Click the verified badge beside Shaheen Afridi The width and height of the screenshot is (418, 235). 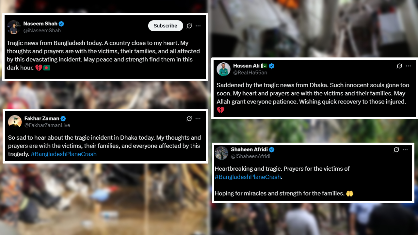[272, 149]
